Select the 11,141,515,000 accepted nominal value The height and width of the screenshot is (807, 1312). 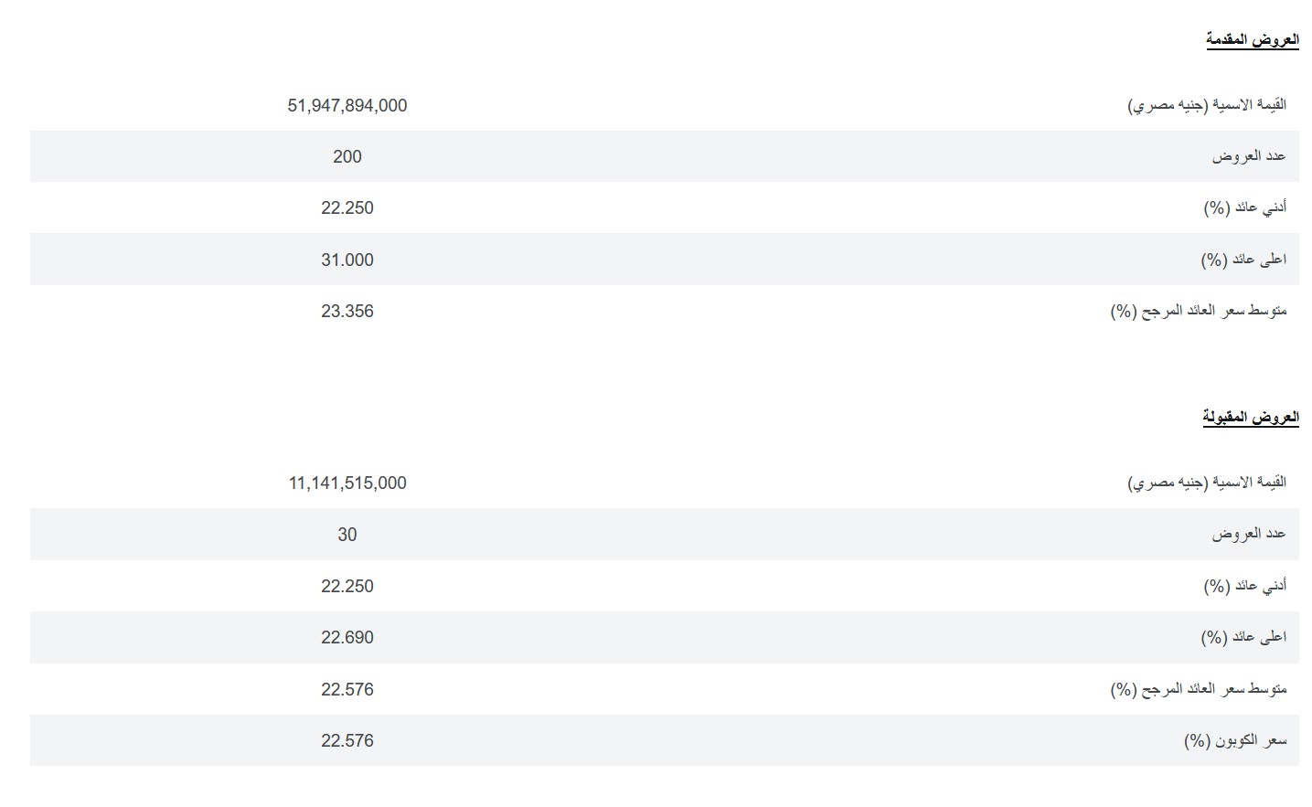tap(347, 483)
